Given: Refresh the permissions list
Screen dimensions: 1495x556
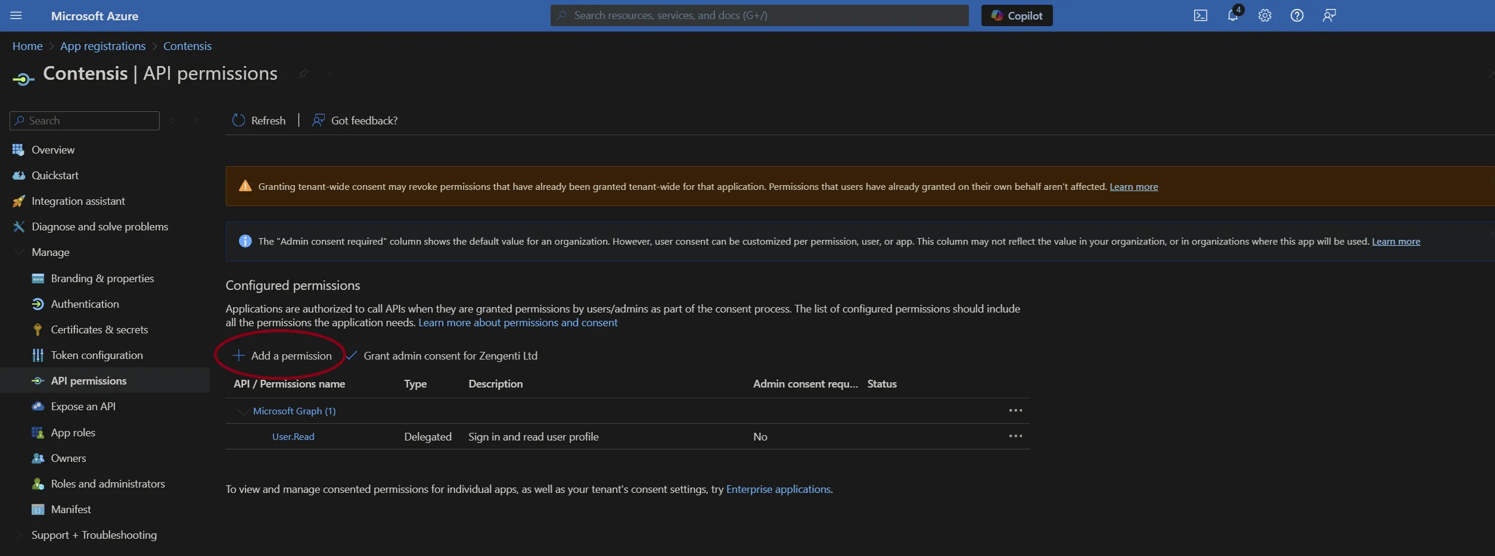Looking at the screenshot, I should [x=259, y=120].
